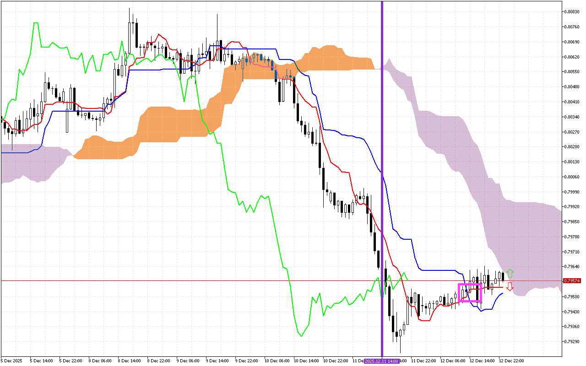Click the 11 Dec 22:00 time label
The width and height of the screenshot is (586, 366).
click(423, 361)
